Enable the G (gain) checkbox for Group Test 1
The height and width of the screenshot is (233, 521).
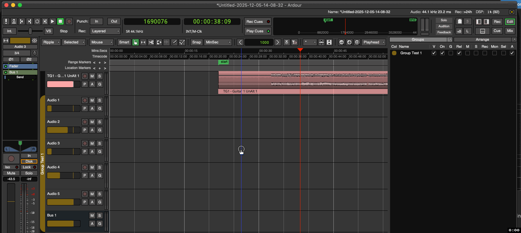coord(451,53)
